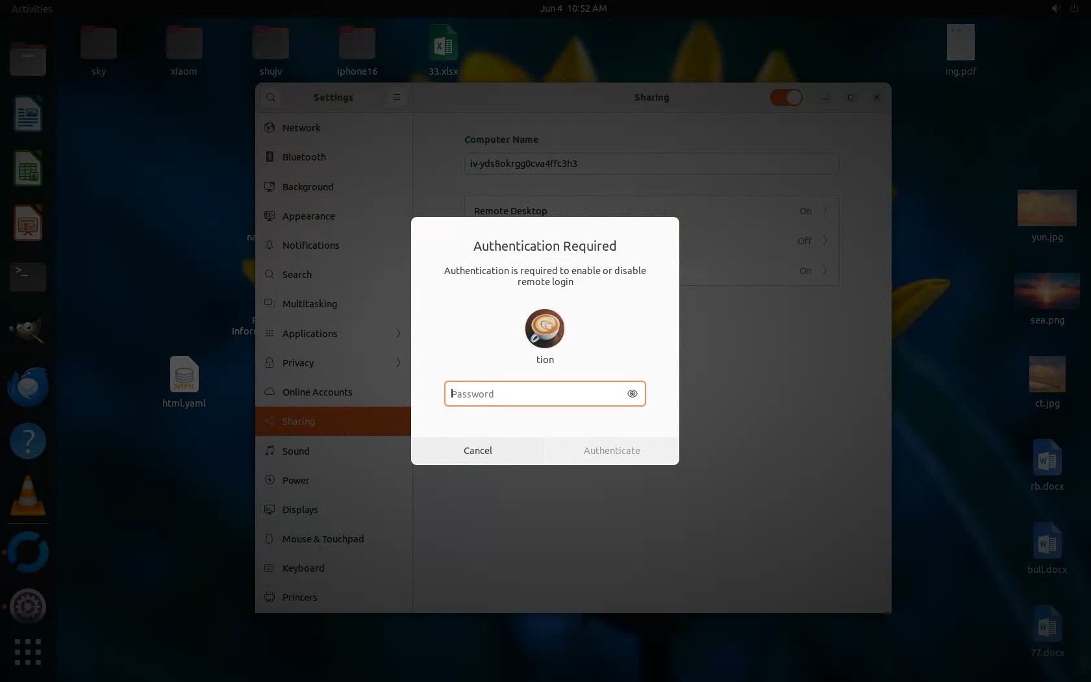Open Remote Desktop row chevron
The width and height of the screenshot is (1091, 682).
click(x=825, y=211)
